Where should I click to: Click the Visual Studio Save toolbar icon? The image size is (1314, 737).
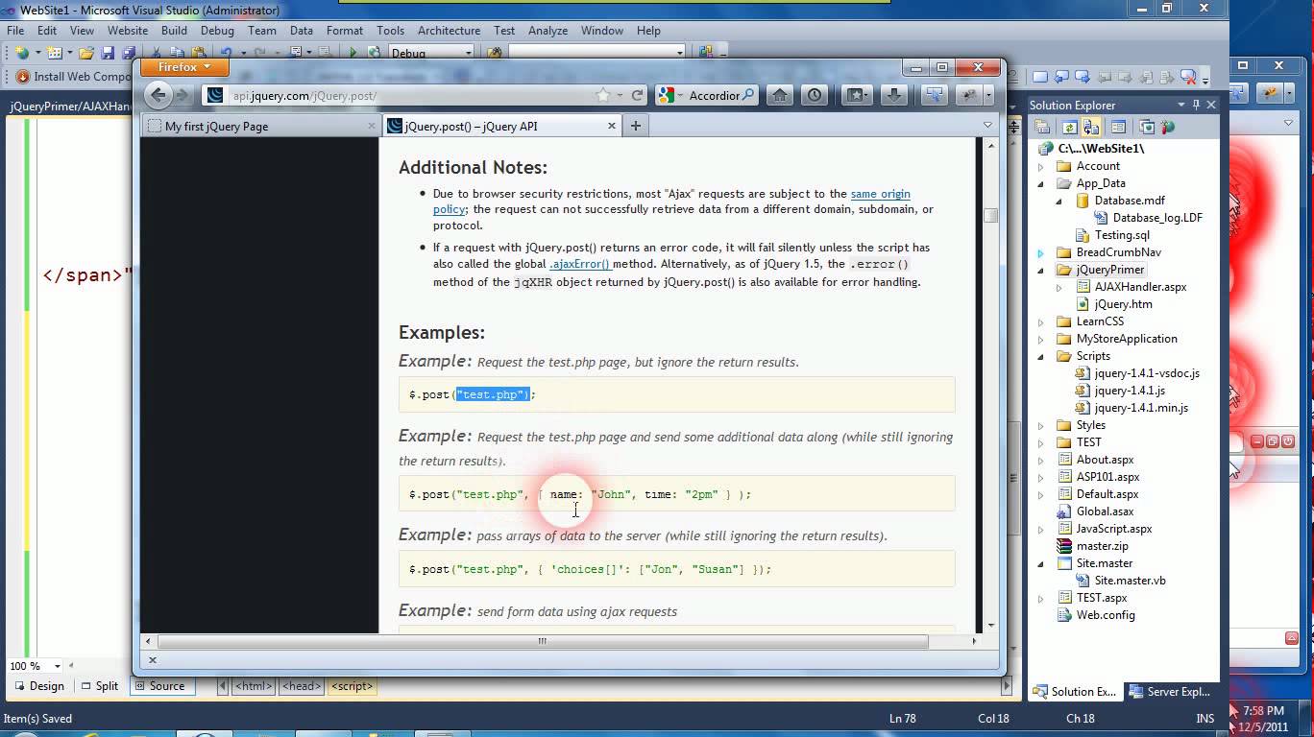pyautogui.click(x=108, y=53)
